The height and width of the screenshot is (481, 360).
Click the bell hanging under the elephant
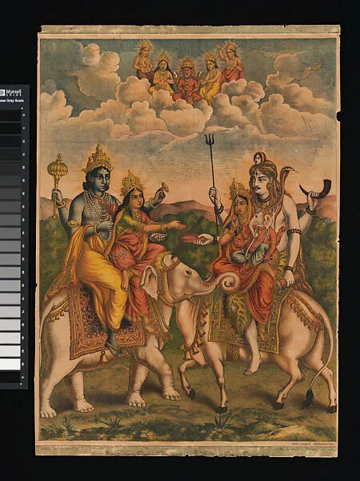[104, 358]
